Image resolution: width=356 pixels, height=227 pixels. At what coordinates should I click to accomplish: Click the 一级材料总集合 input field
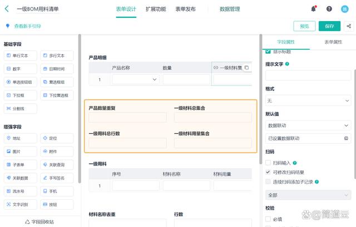tap(213, 118)
